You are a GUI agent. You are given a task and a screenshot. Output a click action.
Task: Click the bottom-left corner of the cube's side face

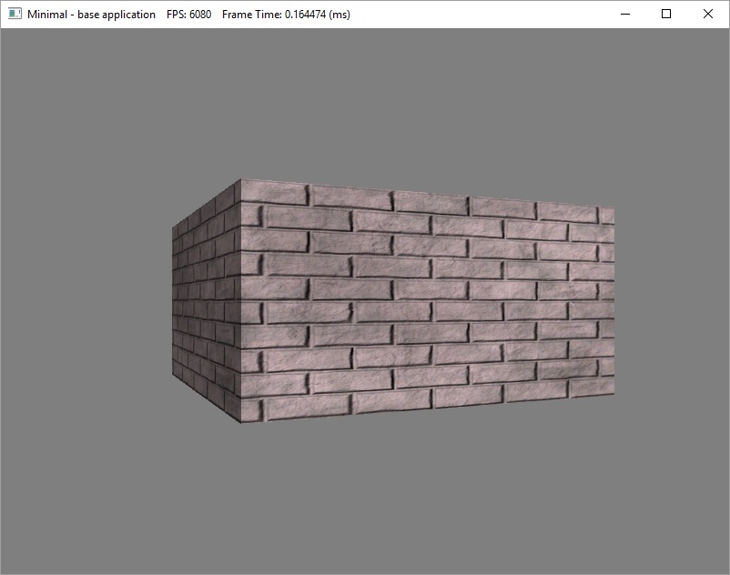pyautogui.click(x=174, y=380)
